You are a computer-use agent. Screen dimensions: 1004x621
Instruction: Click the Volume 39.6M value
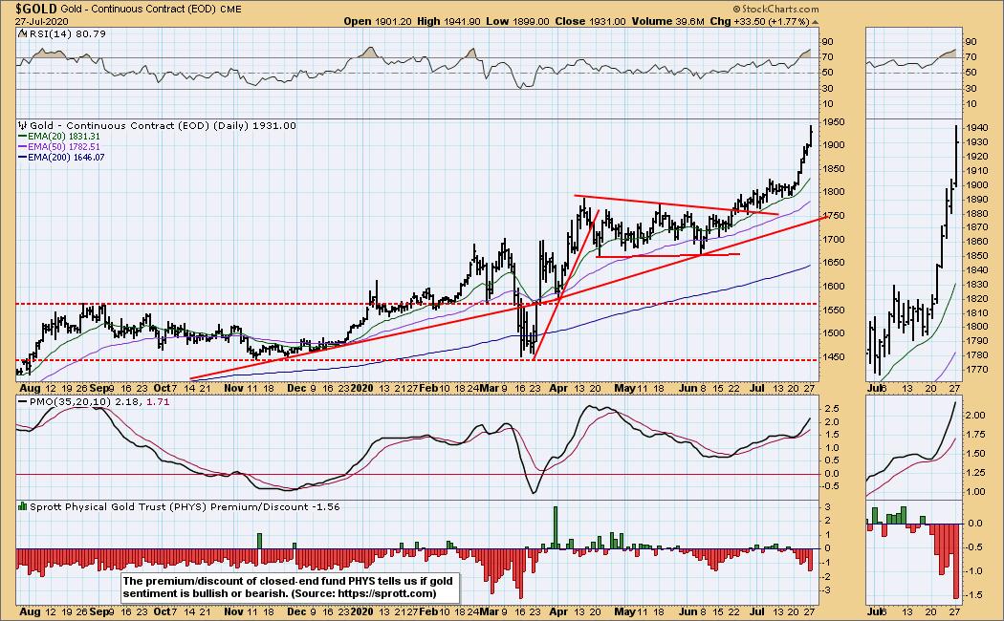coord(667,21)
